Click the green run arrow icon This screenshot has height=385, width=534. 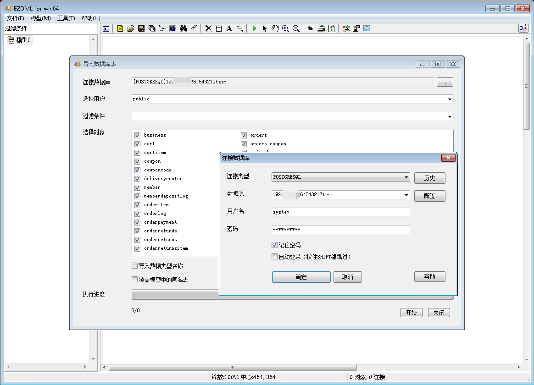(x=254, y=28)
